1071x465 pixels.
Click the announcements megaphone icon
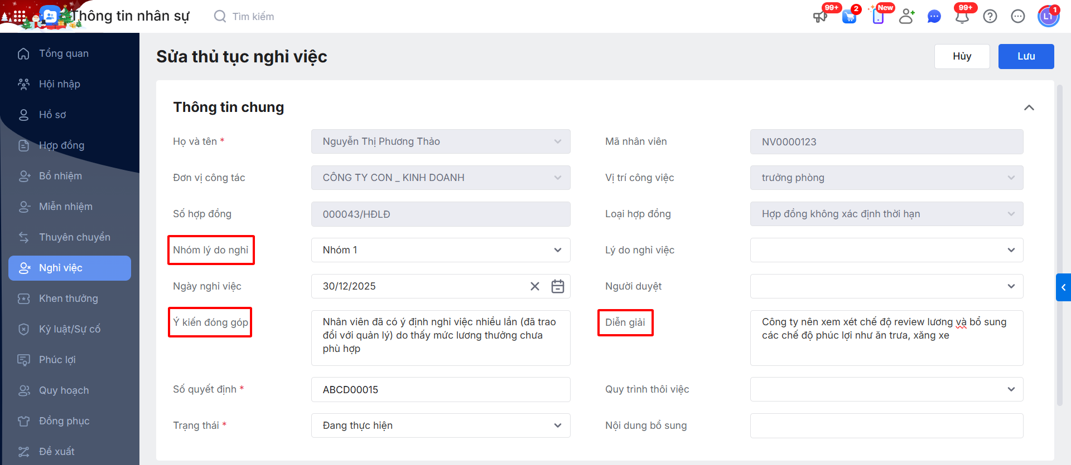click(820, 17)
